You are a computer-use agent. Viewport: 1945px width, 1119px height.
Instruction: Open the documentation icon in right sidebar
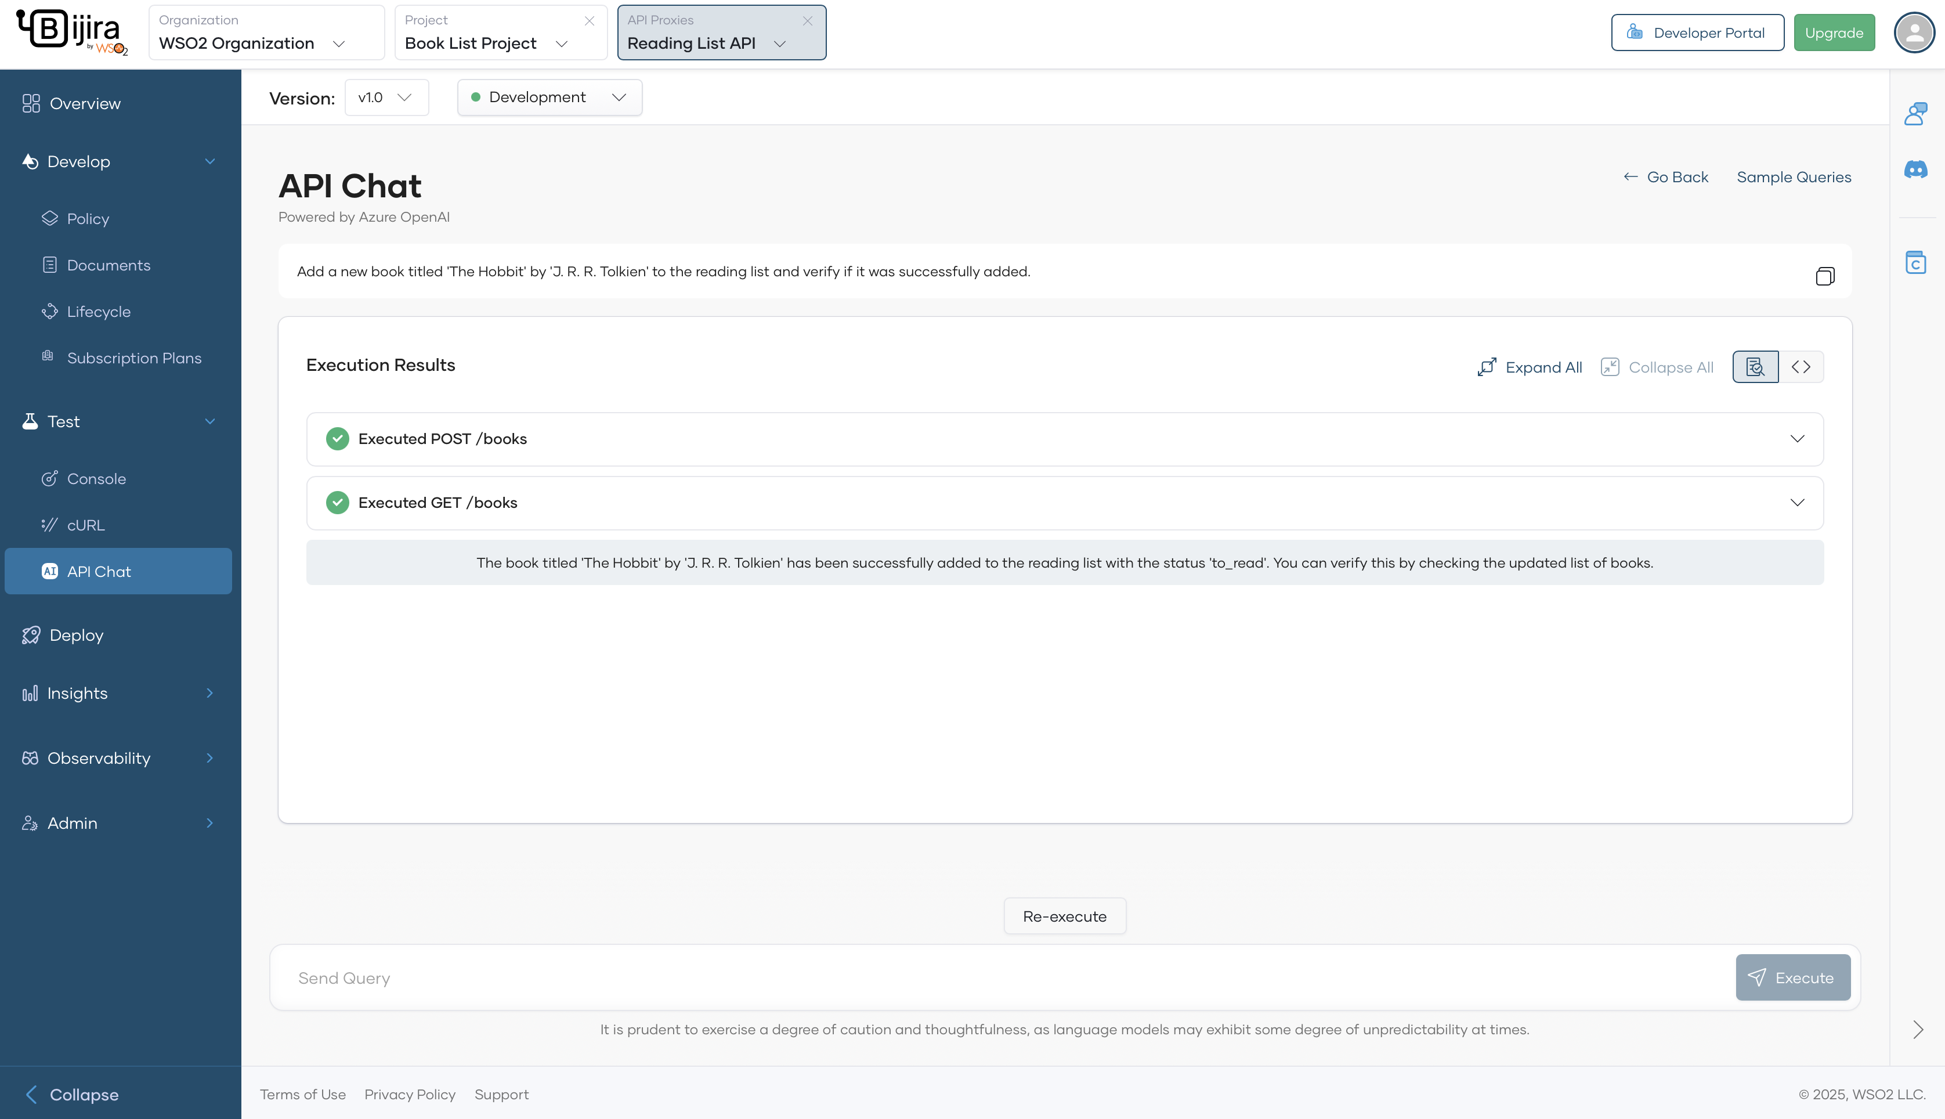pos(1916,262)
